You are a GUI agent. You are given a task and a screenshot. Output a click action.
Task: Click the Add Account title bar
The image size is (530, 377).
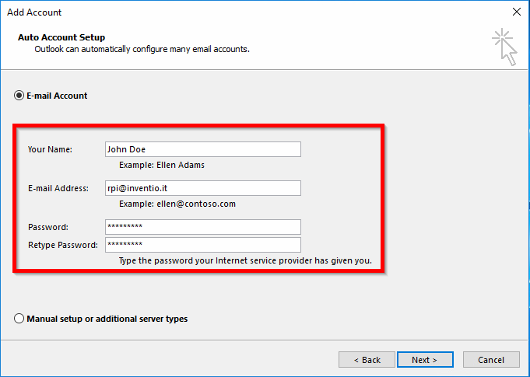233,12
